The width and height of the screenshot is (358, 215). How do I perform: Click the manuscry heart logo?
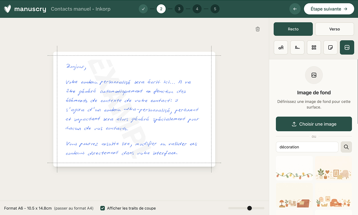click(x=8, y=9)
